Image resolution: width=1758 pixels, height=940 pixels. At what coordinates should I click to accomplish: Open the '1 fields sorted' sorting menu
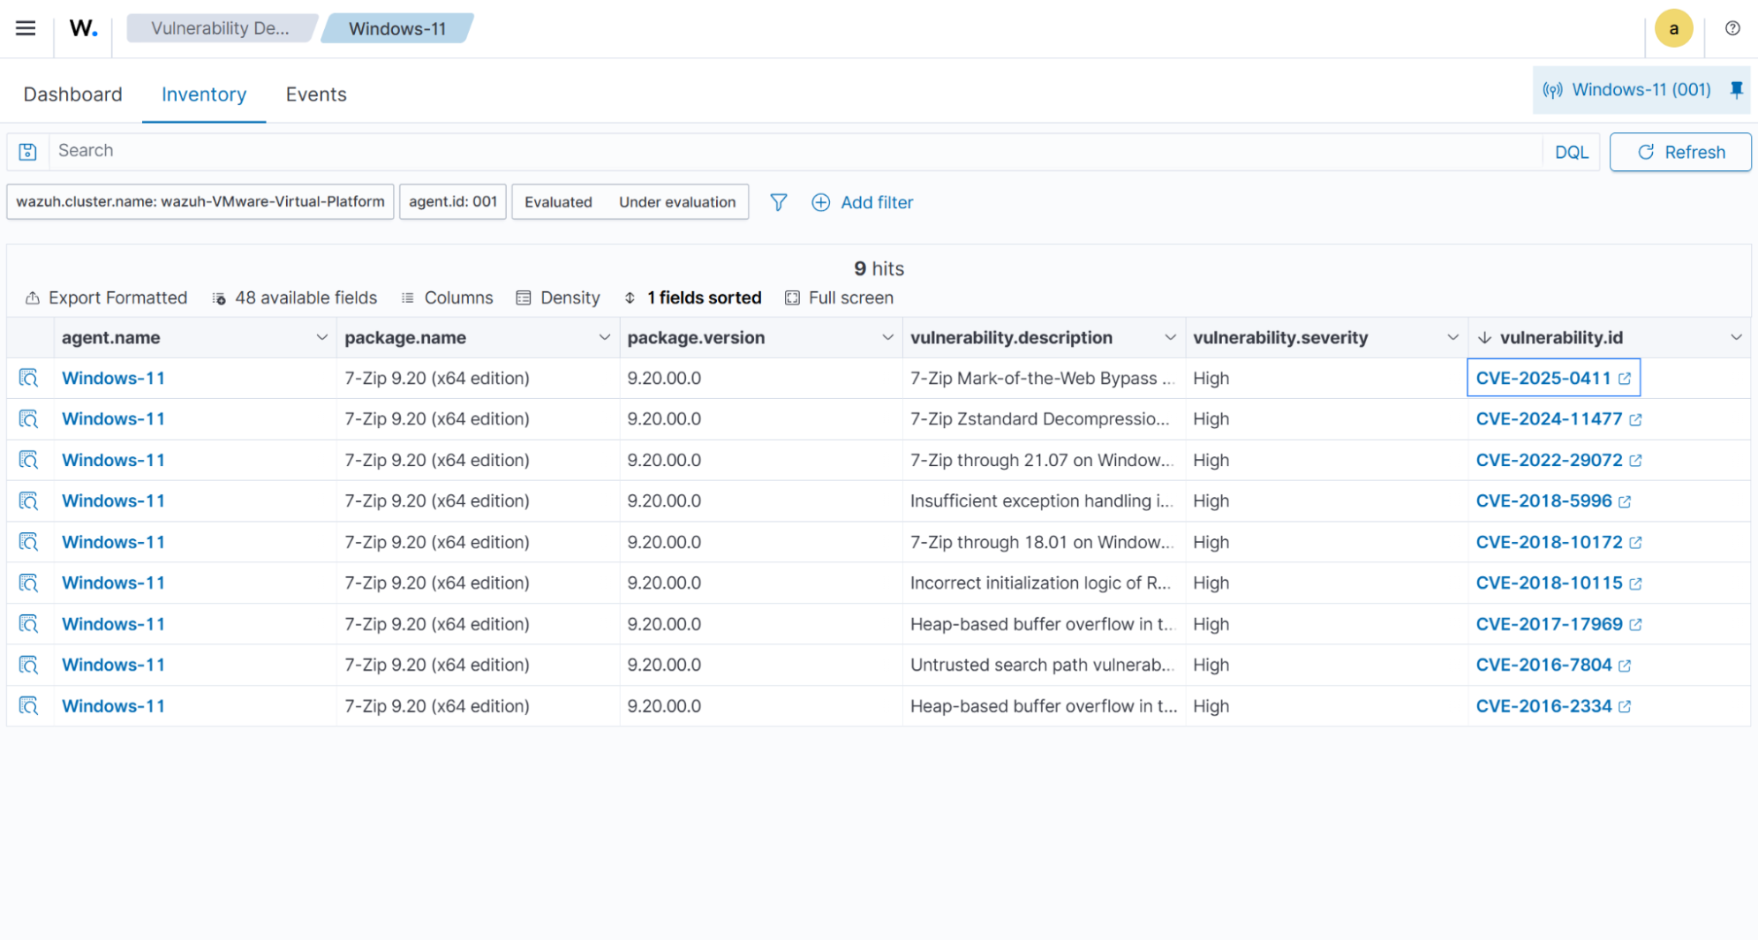(692, 298)
